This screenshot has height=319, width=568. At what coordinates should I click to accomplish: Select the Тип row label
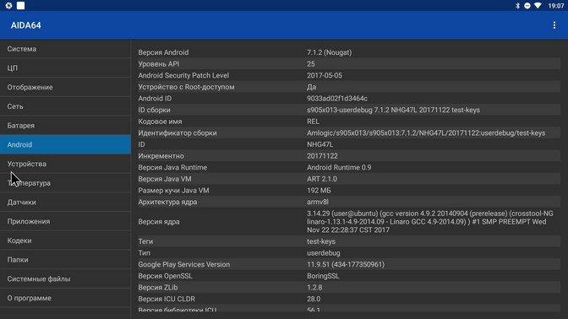(x=145, y=253)
